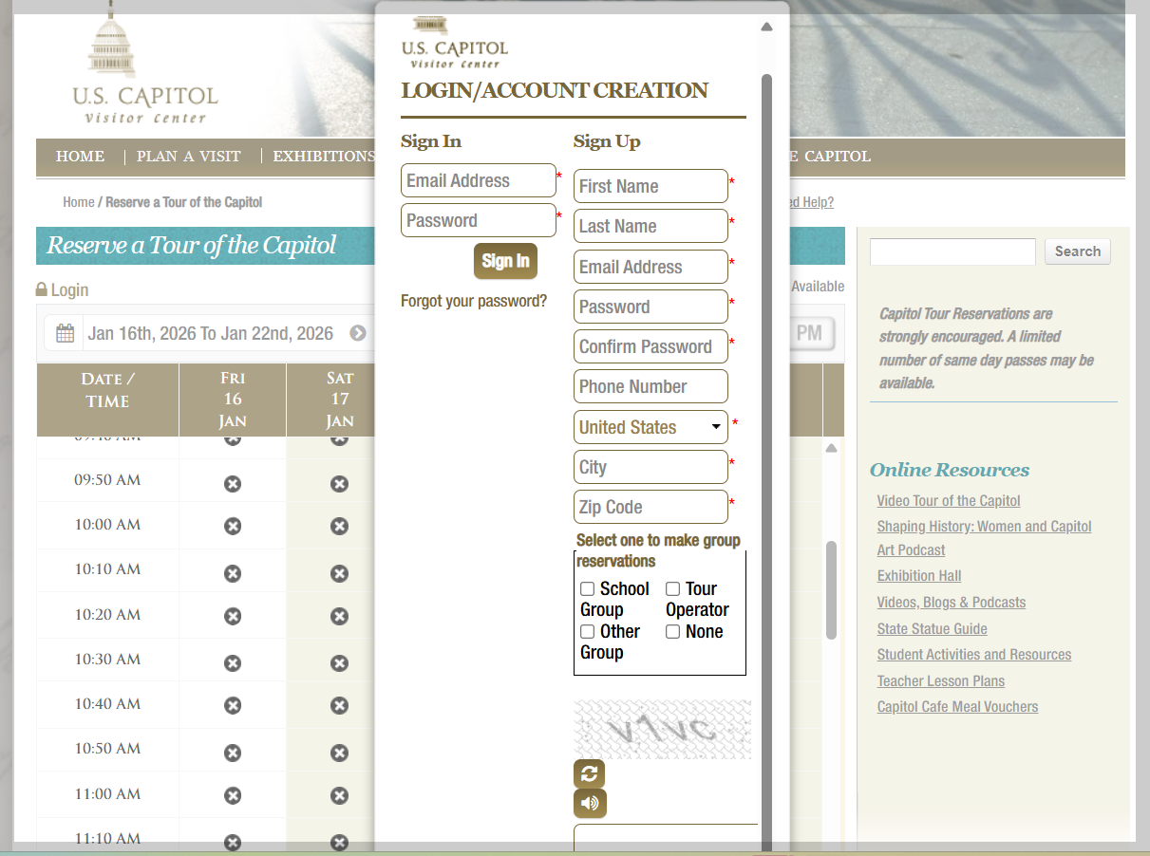Click the Phone Number field
Image resolution: width=1150 pixels, height=856 pixels.
click(650, 386)
